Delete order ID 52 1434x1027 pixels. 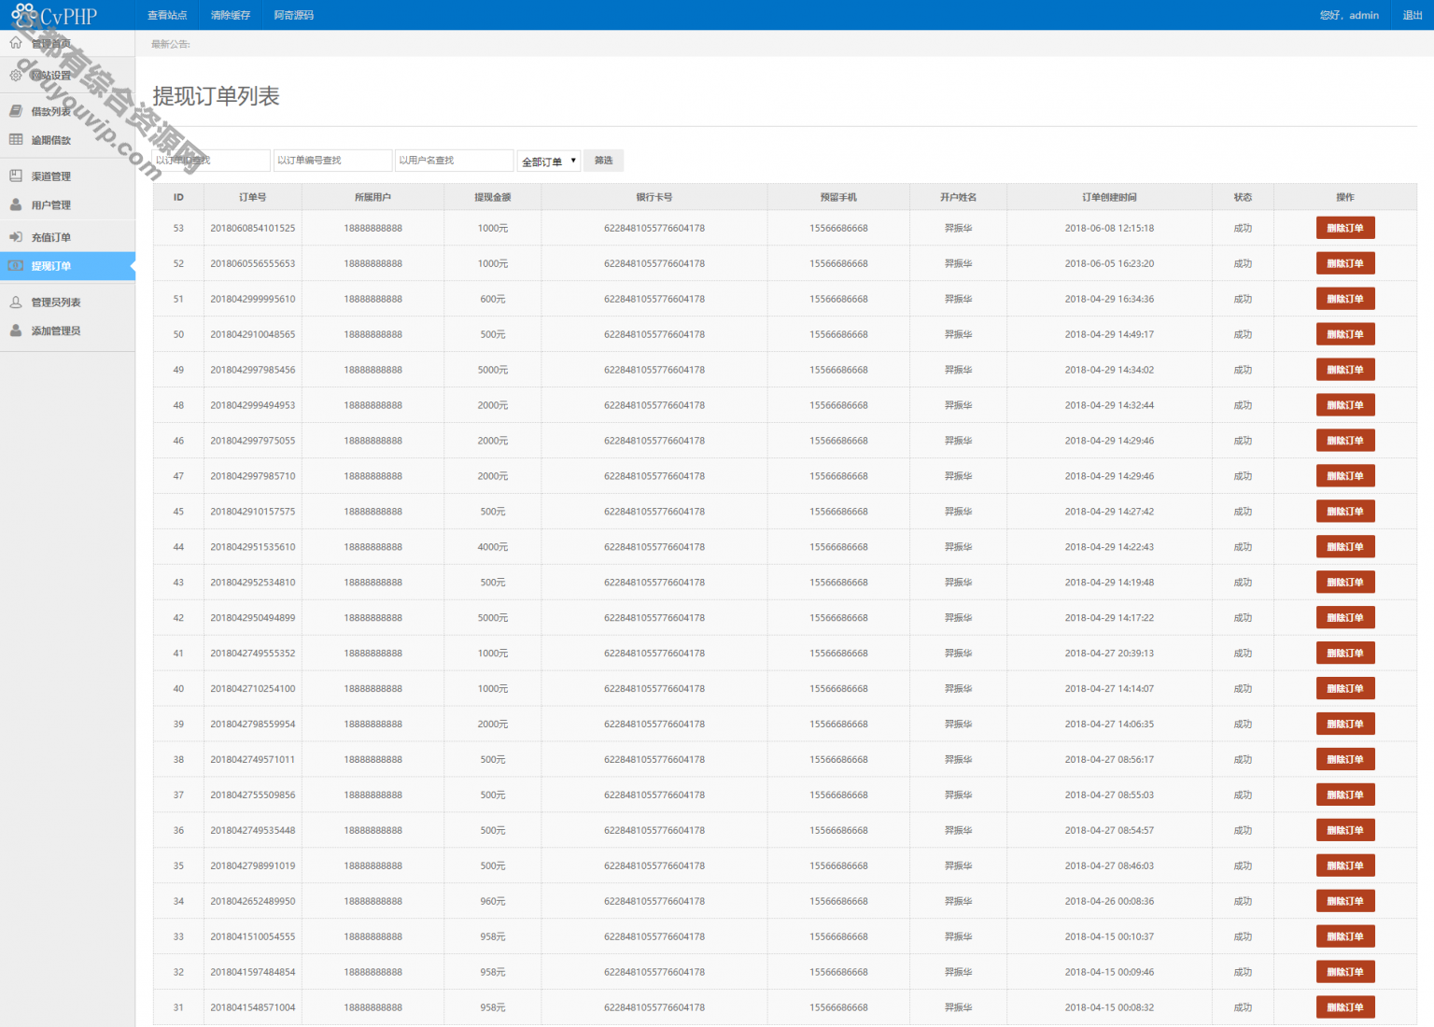[x=1345, y=263]
